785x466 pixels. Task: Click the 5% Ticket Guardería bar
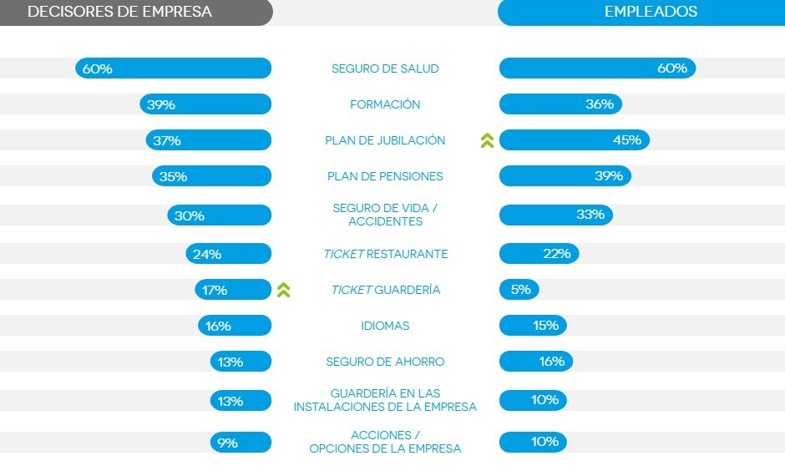[519, 289]
